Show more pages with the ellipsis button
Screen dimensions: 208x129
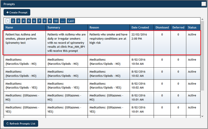point(63,21)
